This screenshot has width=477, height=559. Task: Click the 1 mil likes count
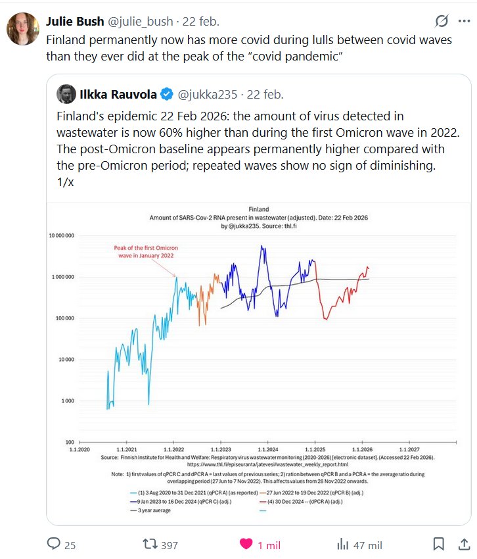click(269, 545)
